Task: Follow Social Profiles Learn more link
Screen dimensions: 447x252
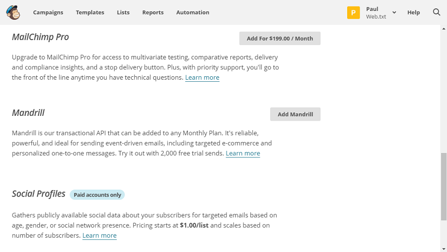Action: 99,236
